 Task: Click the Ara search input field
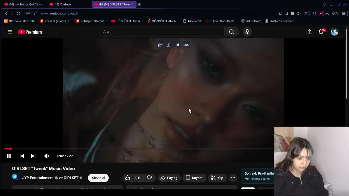coord(162,32)
